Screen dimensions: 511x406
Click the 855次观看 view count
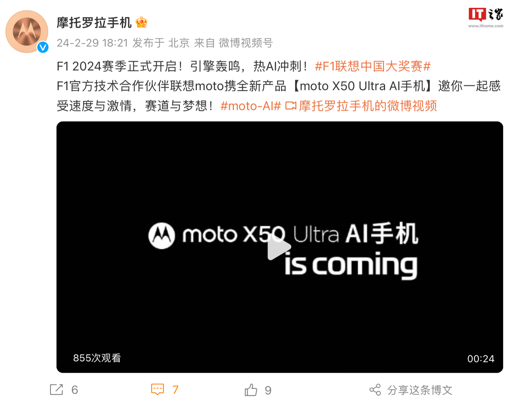coord(97,358)
